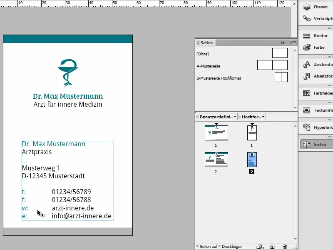Viewport: 333px width, 250px height.
Task: Select the Seiten panel tab
Action: 205,43
